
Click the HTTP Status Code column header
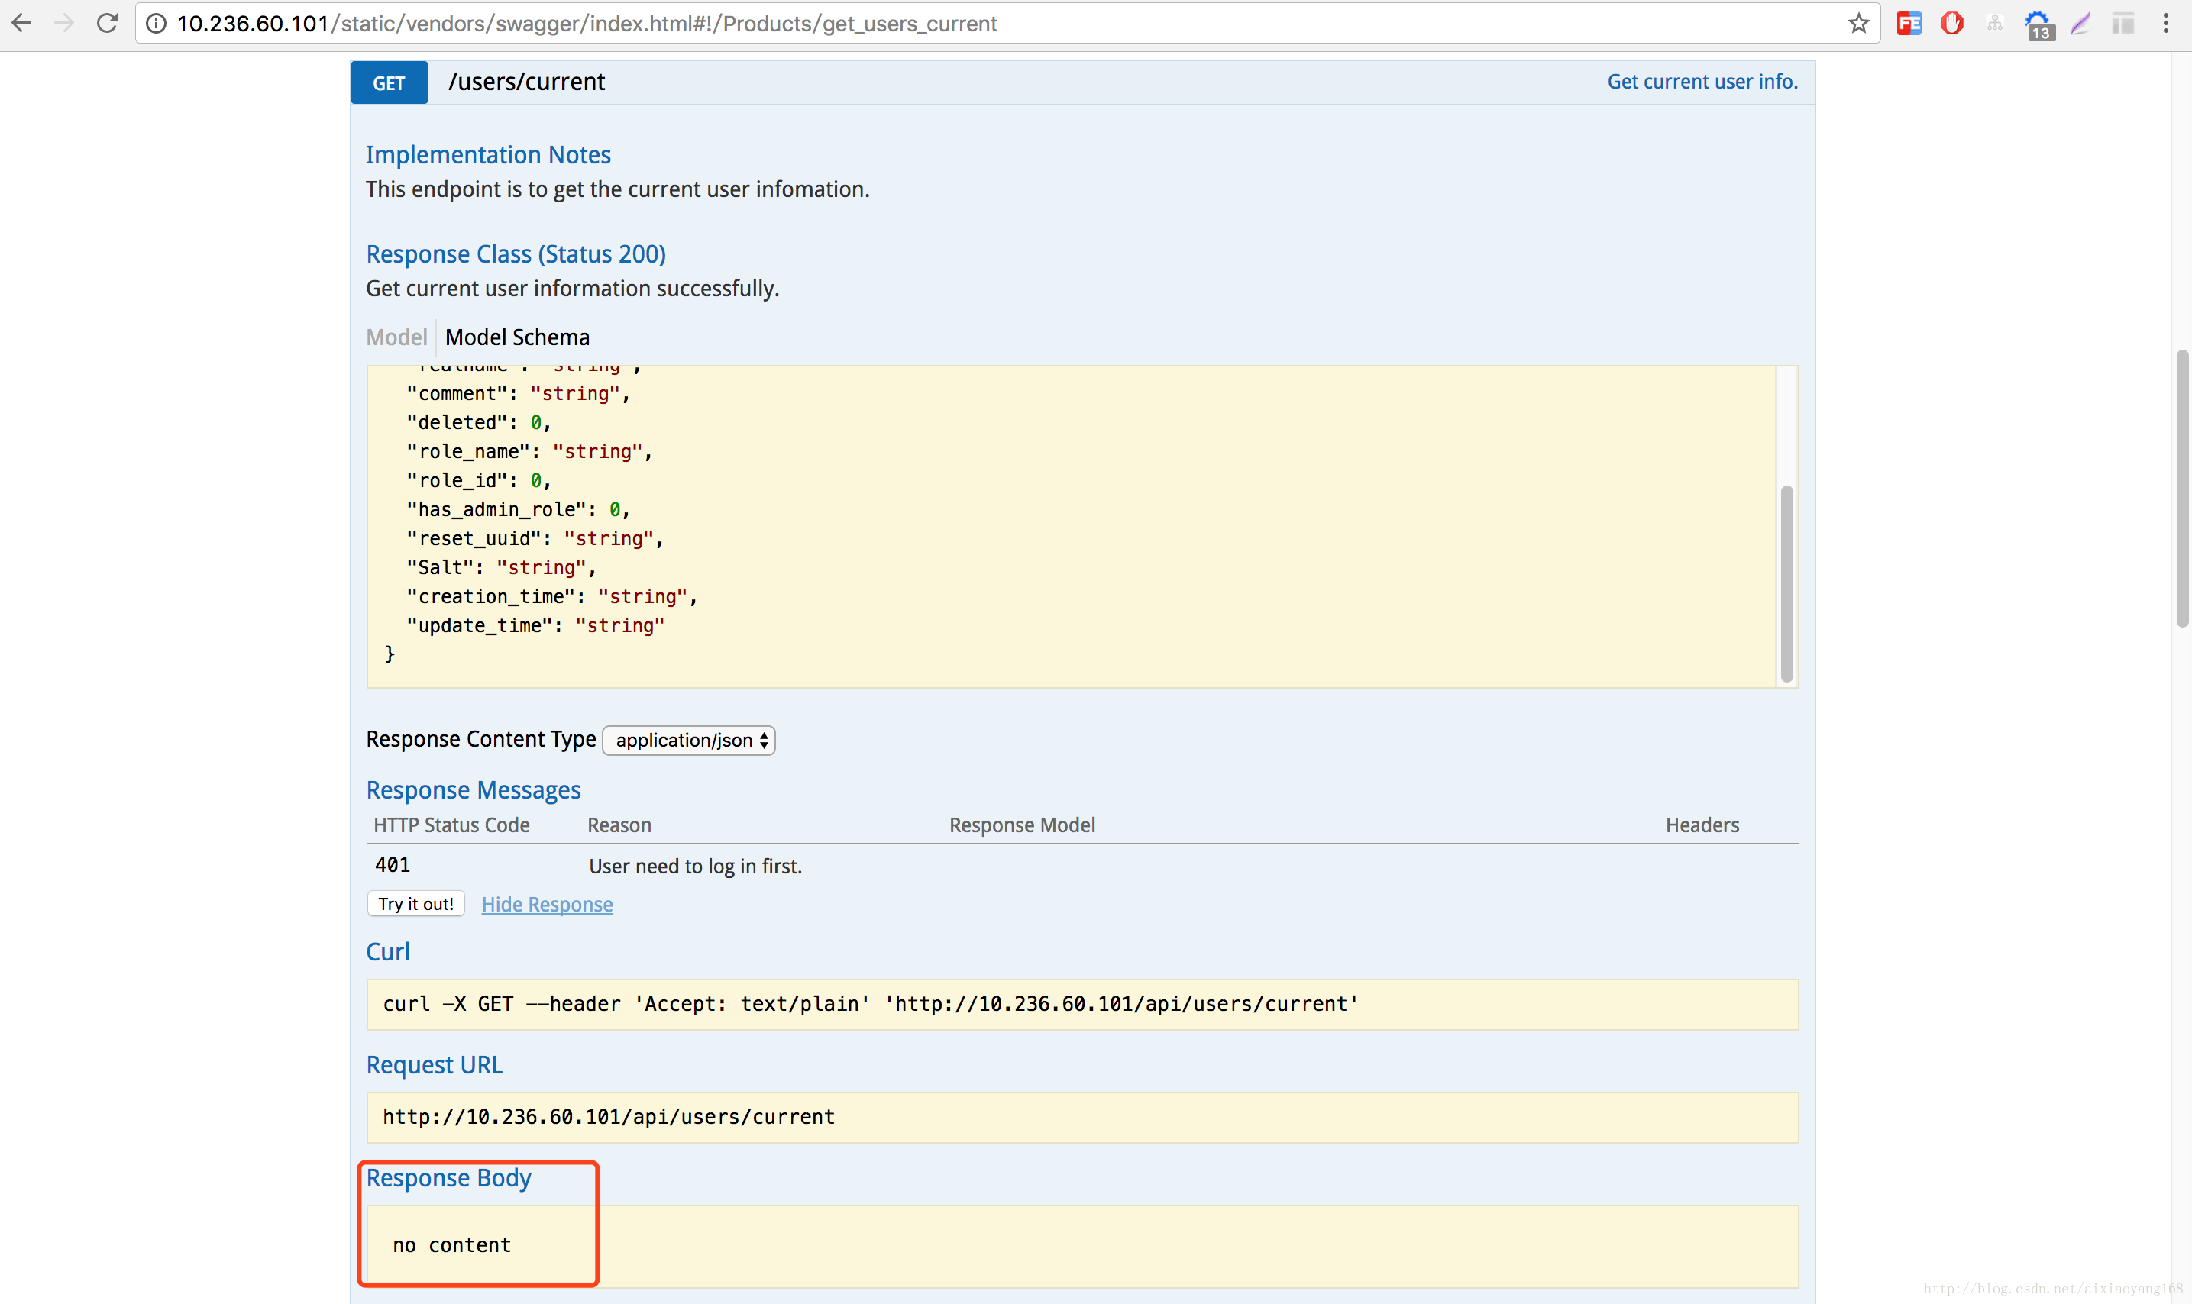click(x=451, y=825)
